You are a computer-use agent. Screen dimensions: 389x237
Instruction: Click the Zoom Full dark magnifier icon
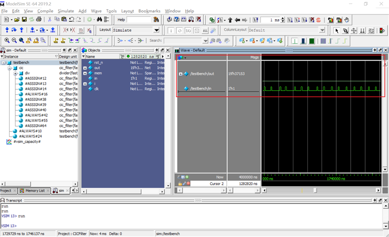coord(21,40)
